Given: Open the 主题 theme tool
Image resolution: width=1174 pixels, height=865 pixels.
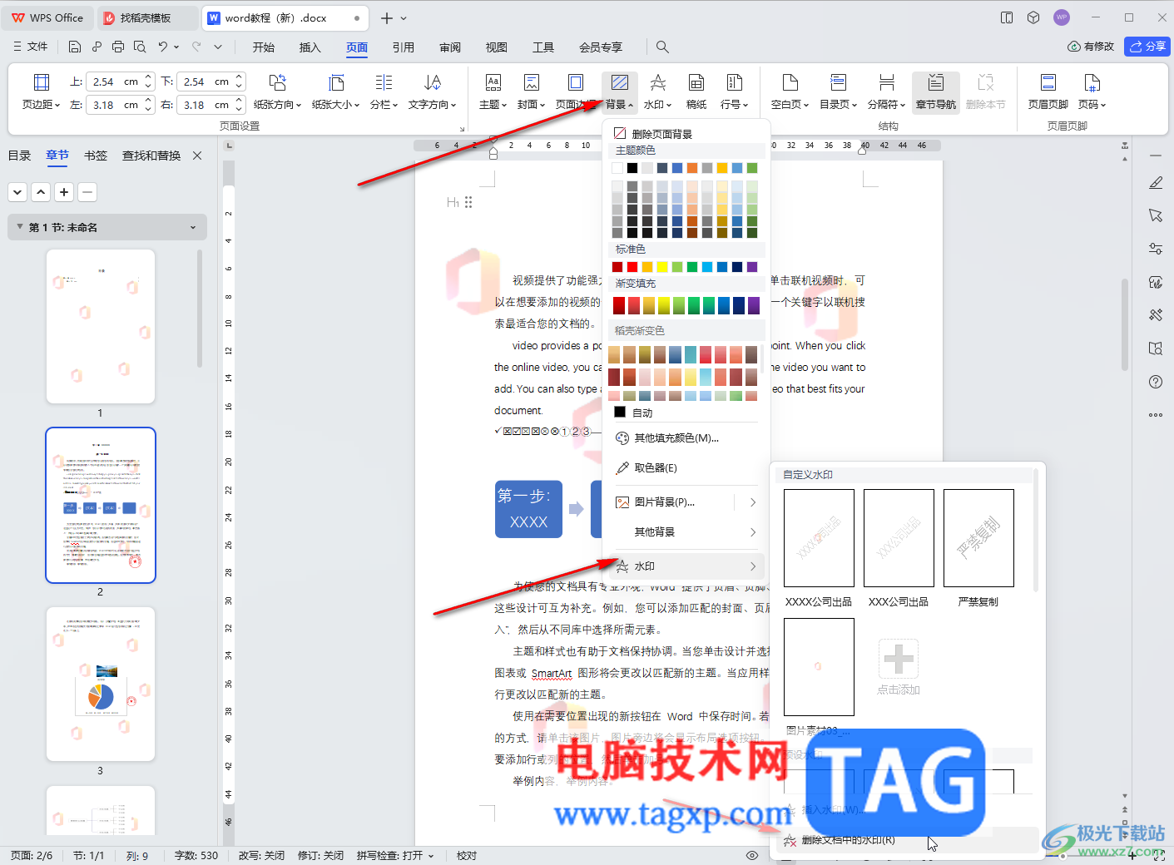Looking at the screenshot, I should click(x=493, y=91).
